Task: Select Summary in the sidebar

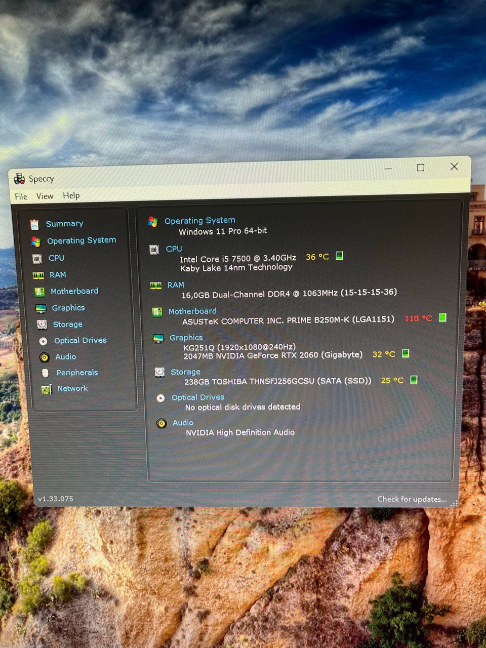Action: 65,224
